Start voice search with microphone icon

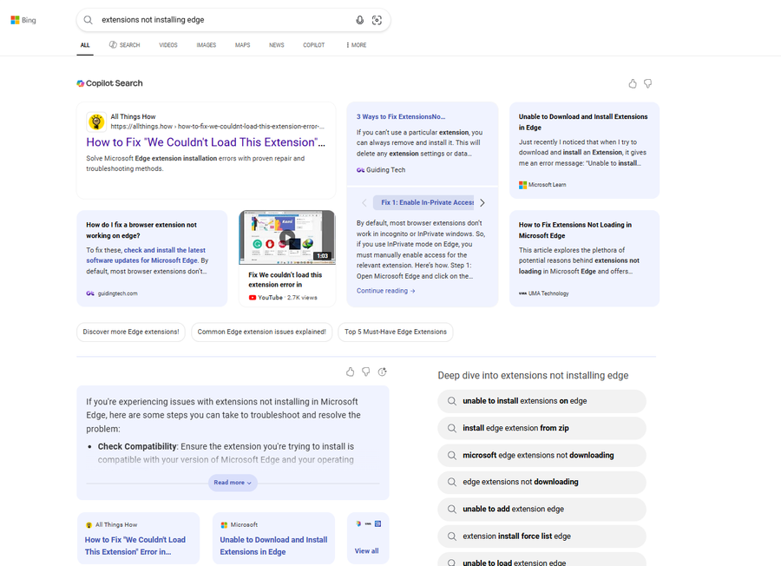(359, 20)
